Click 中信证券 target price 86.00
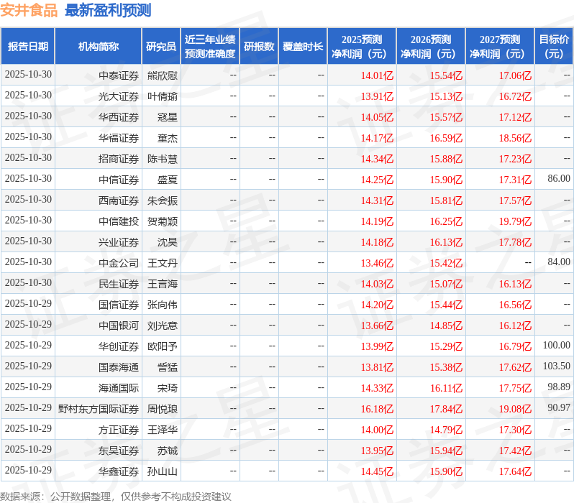 (559, 178)
